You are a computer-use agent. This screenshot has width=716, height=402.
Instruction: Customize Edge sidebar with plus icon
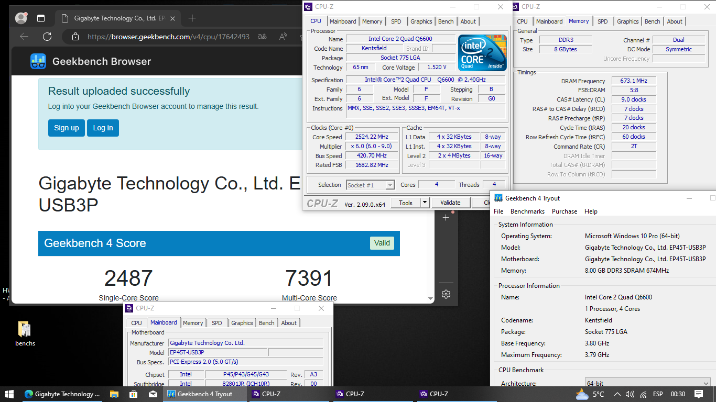click(446, 217)
